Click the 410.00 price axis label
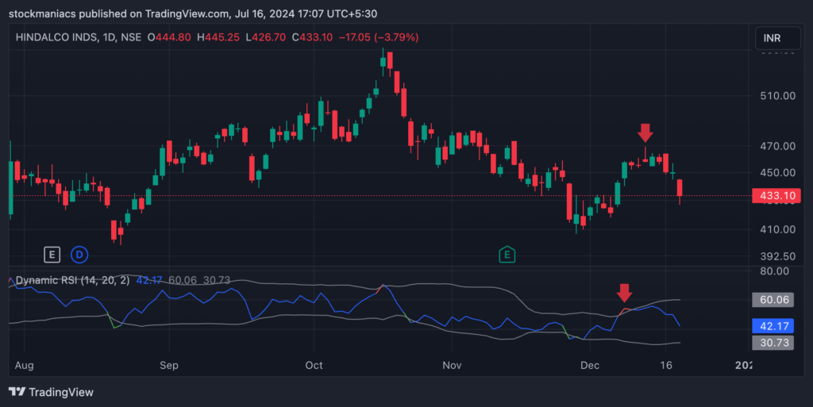 click(x=778, y=228)
